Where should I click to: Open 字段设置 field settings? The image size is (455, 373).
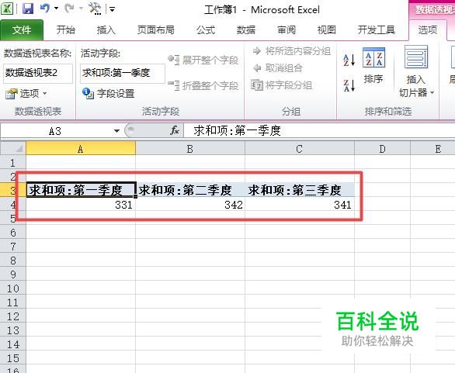[108, 93]
